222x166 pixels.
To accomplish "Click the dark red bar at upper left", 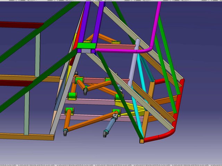I will click(21, 25).
